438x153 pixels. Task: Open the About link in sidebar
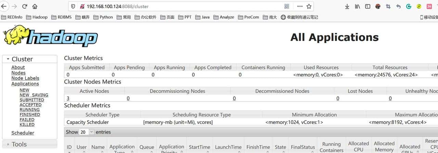pyautogui.click(x=18, y=67)
